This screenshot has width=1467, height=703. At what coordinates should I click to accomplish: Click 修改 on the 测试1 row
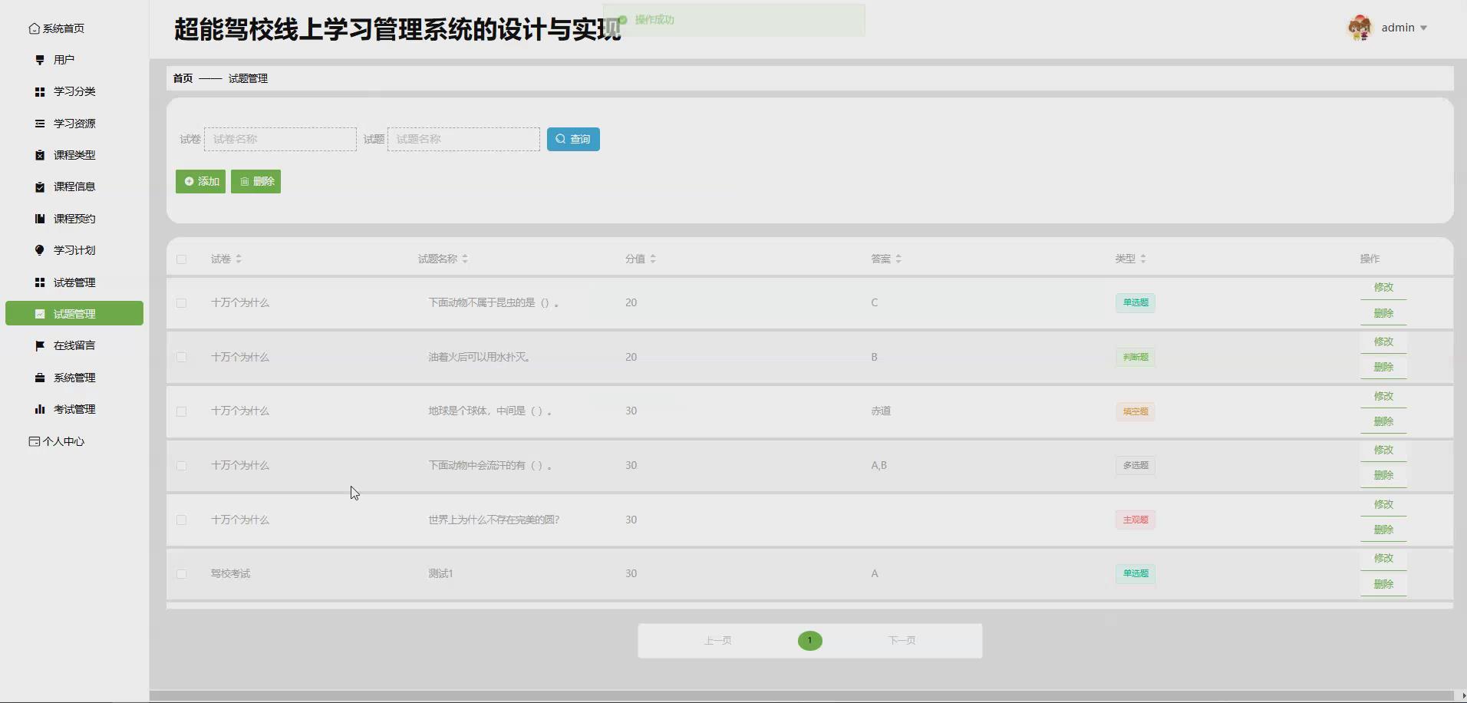(1383, 559)
